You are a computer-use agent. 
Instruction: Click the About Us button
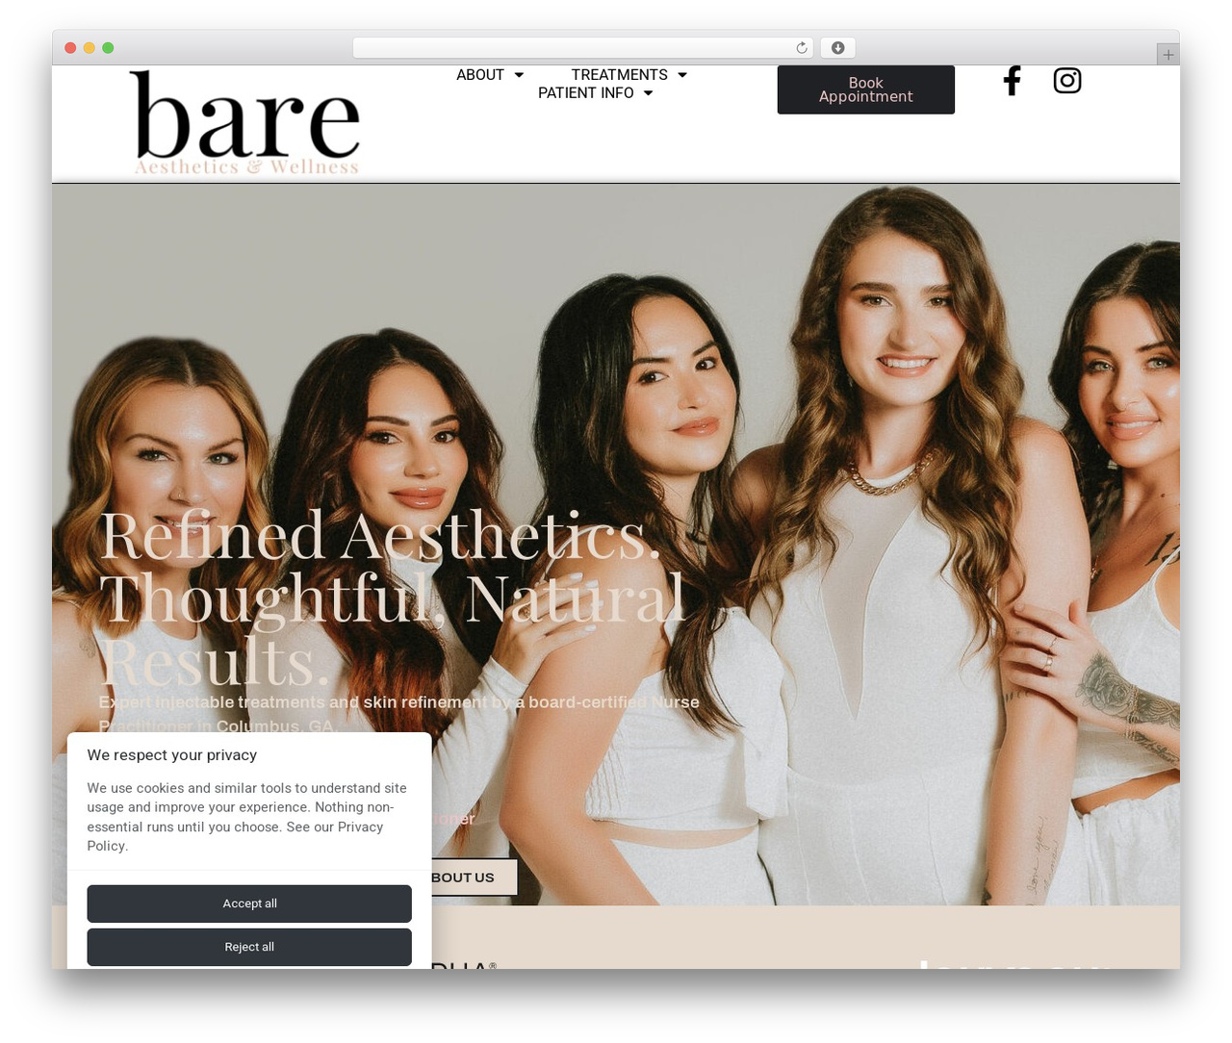pos(474,878)
